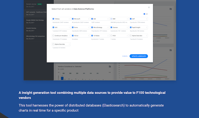Expand the MicroStrategy card options menu

[x=108, y=28]
